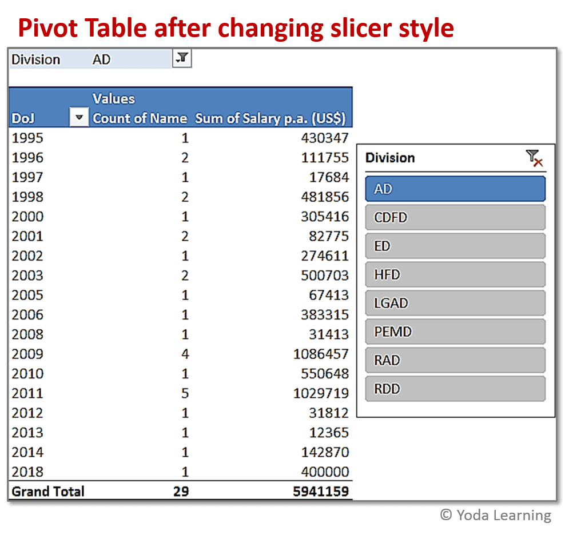Click the 2000 row label
Viewport: 565px width, 535px height.
(27, 217)
